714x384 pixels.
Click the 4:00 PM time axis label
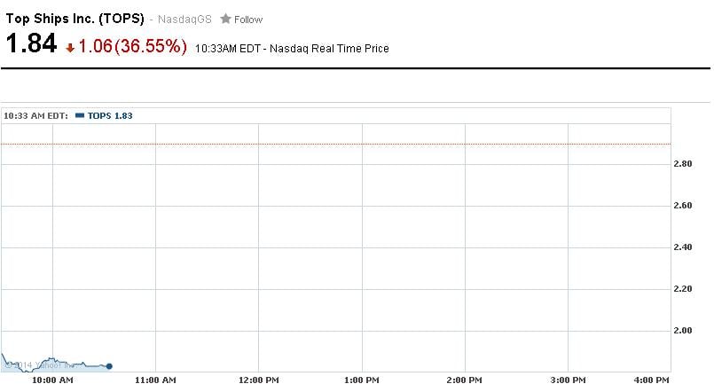(x=655, y=380)
